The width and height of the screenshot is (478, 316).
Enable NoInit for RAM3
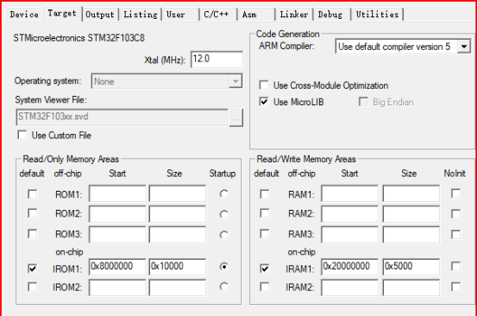point(456,234)
